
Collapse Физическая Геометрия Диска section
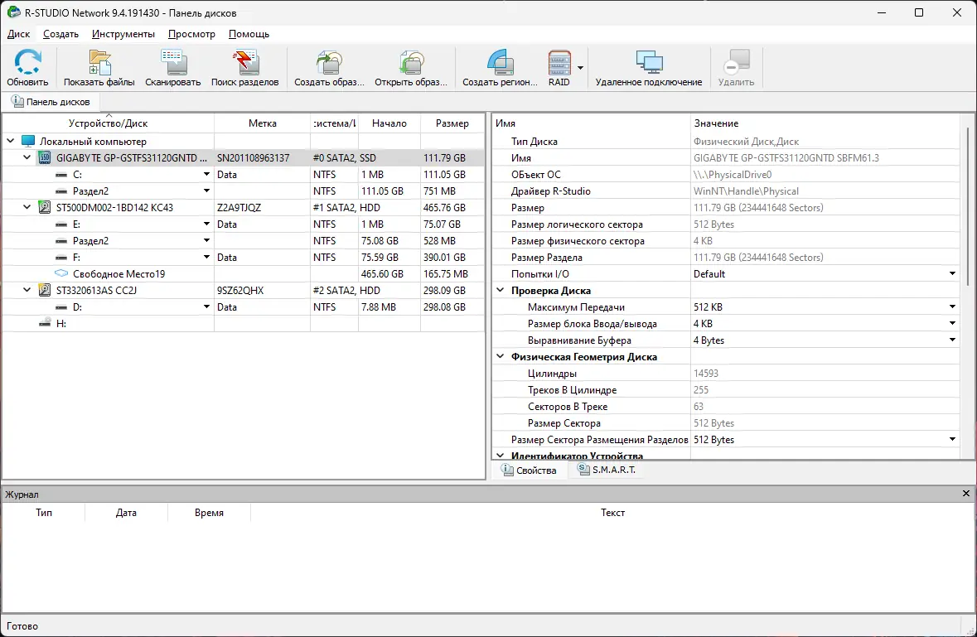click(501, 356)
